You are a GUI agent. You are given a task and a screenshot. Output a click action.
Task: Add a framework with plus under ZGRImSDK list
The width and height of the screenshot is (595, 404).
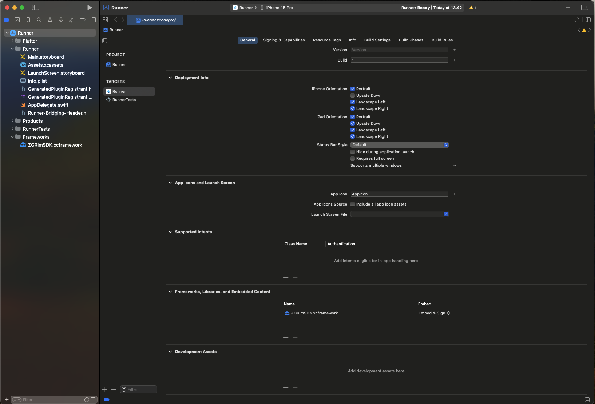click(286, 338)
